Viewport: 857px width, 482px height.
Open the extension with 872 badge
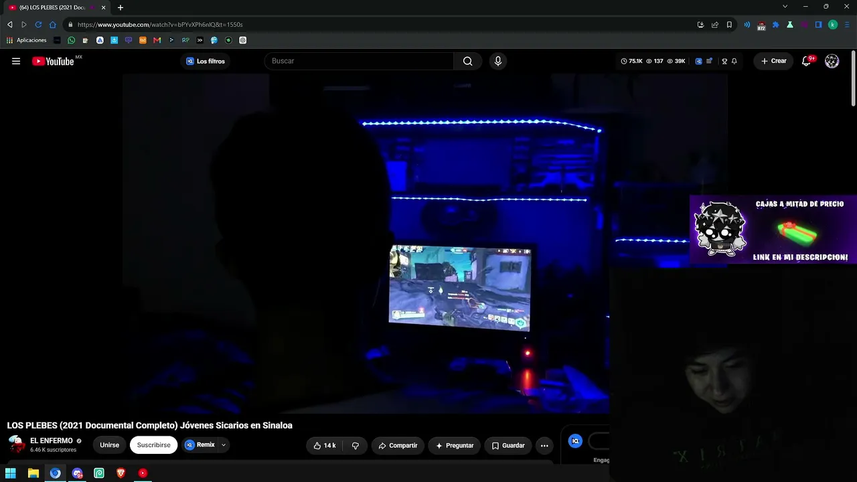point(761,25)
